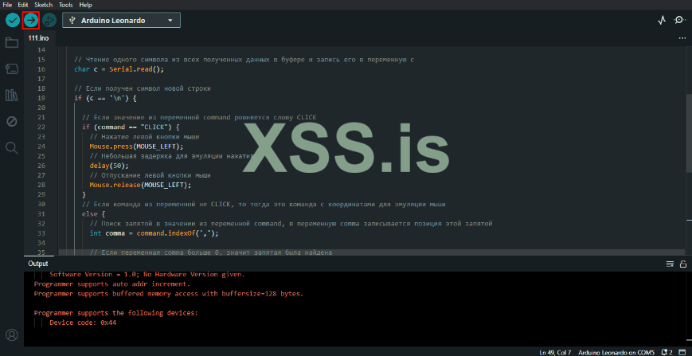
Task: Open the File menu
Action: pos(7,5)
